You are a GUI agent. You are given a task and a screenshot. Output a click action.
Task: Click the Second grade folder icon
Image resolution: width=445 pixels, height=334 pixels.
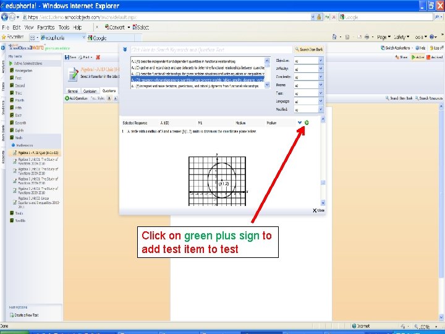pos(12,85)
